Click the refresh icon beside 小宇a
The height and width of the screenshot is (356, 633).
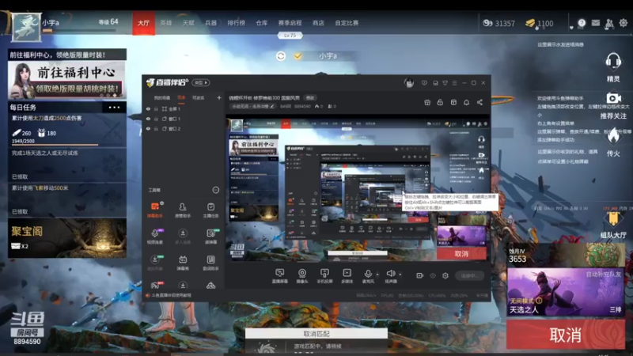coord(281,56)
